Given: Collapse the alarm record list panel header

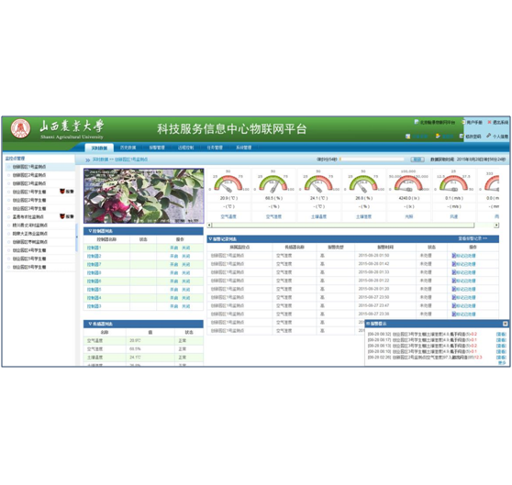Looking at the screenshot, I should [x=352, y=238].
